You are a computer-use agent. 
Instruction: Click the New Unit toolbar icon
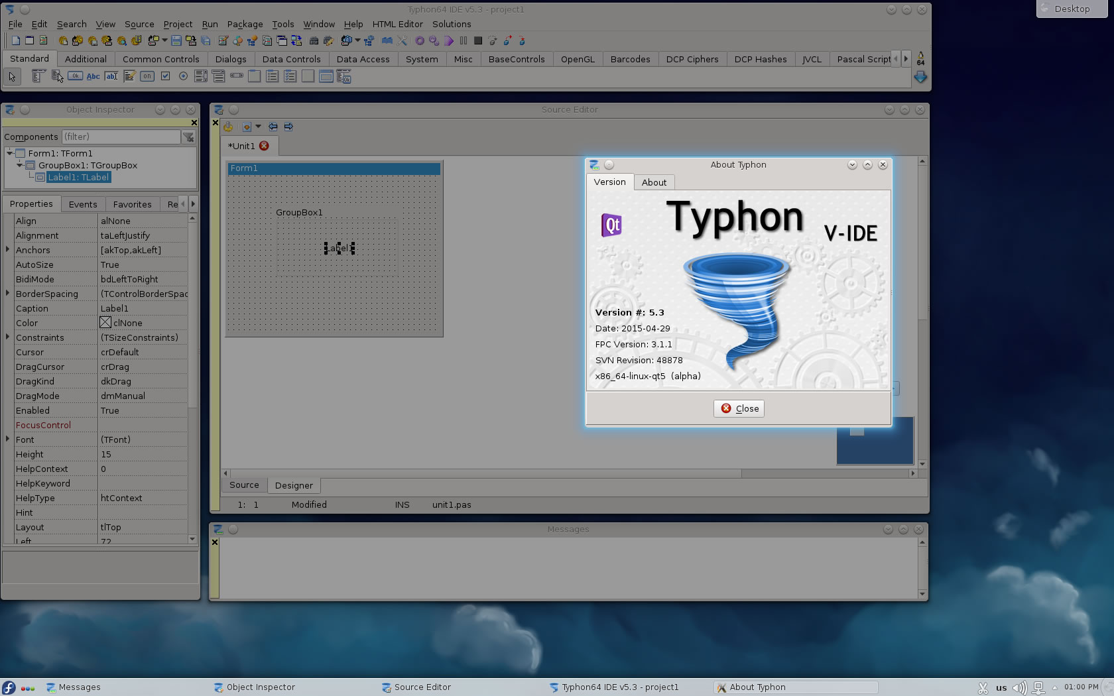(x=16, y=40)
